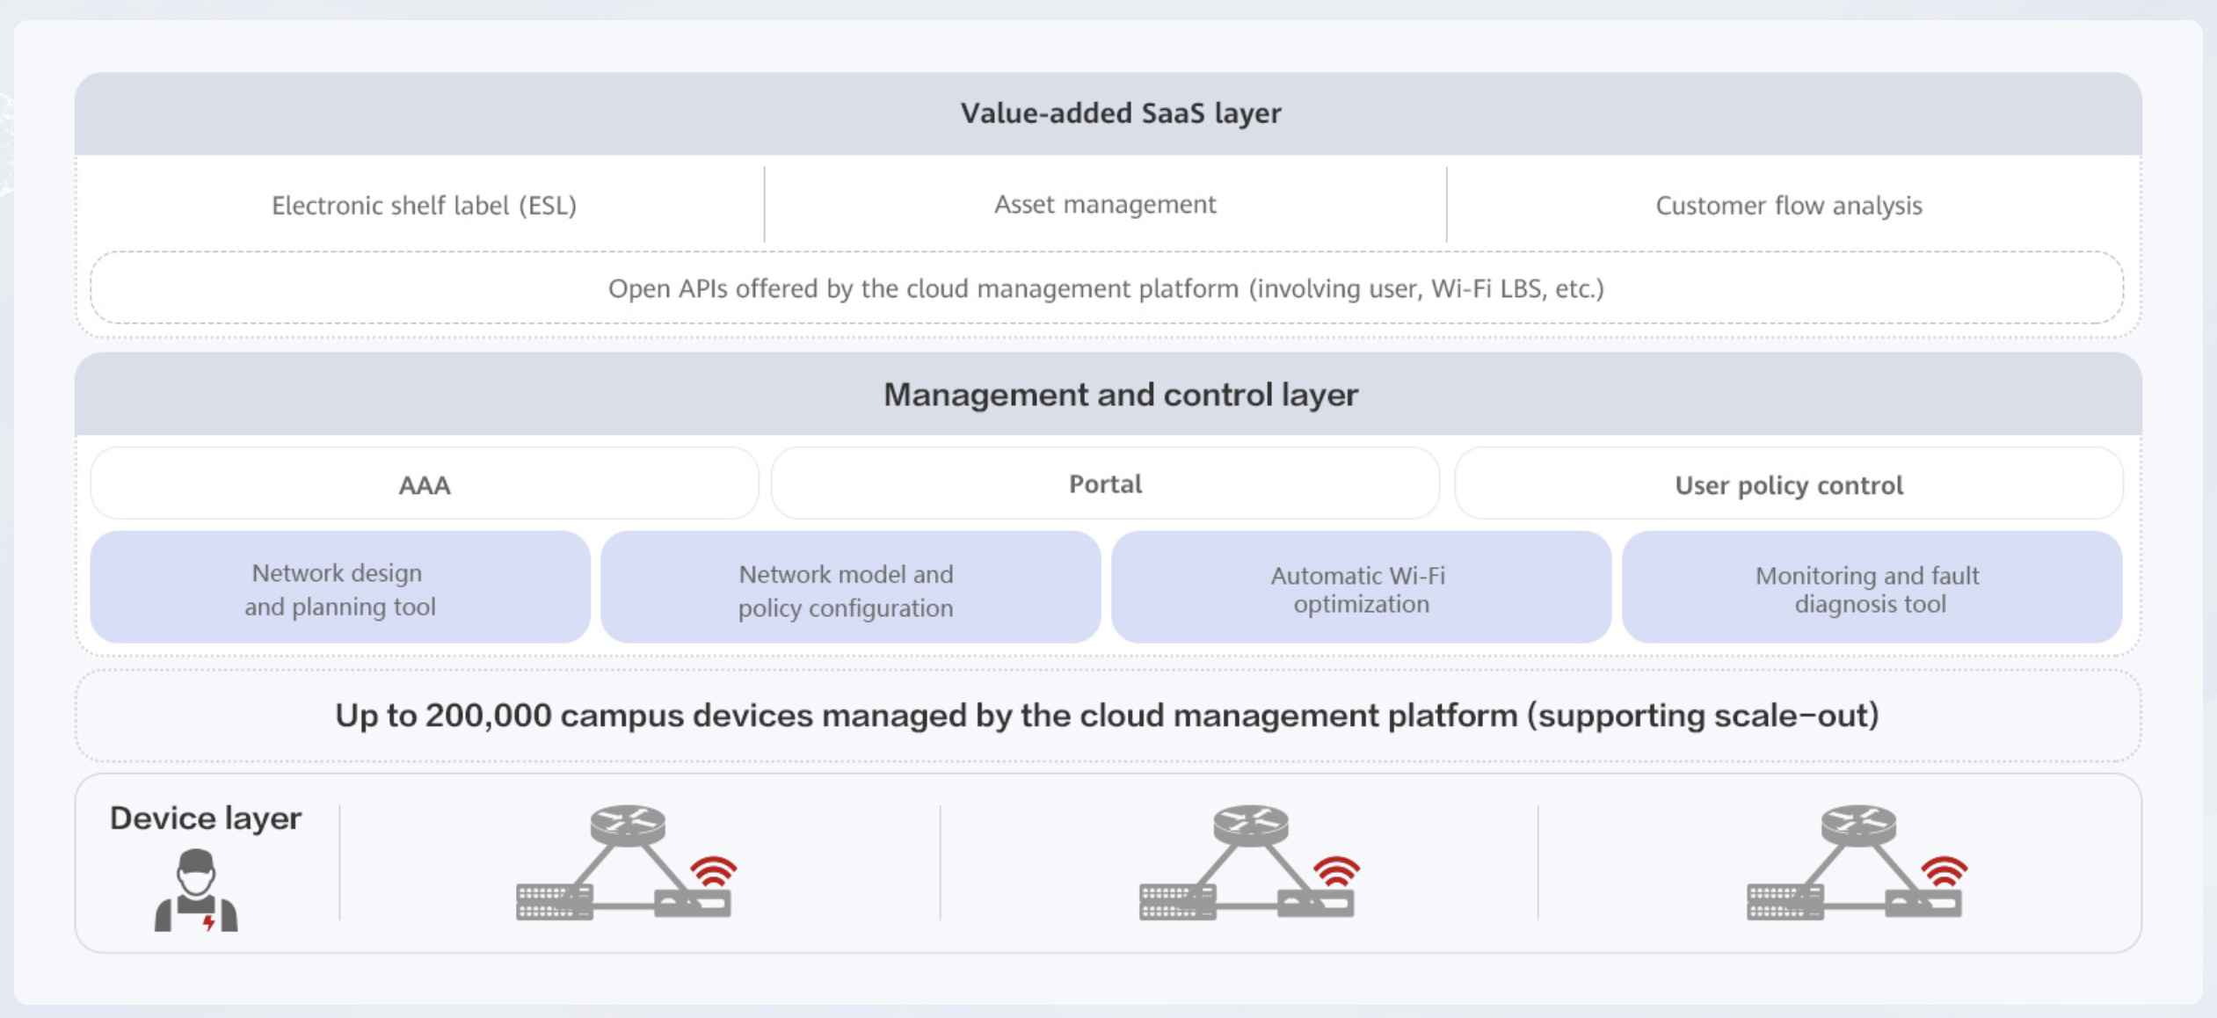Select the AAA box

424,484
